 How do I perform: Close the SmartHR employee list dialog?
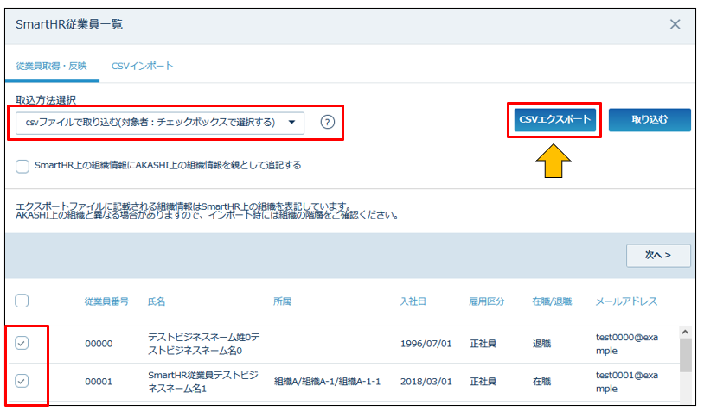click(675, 24)
